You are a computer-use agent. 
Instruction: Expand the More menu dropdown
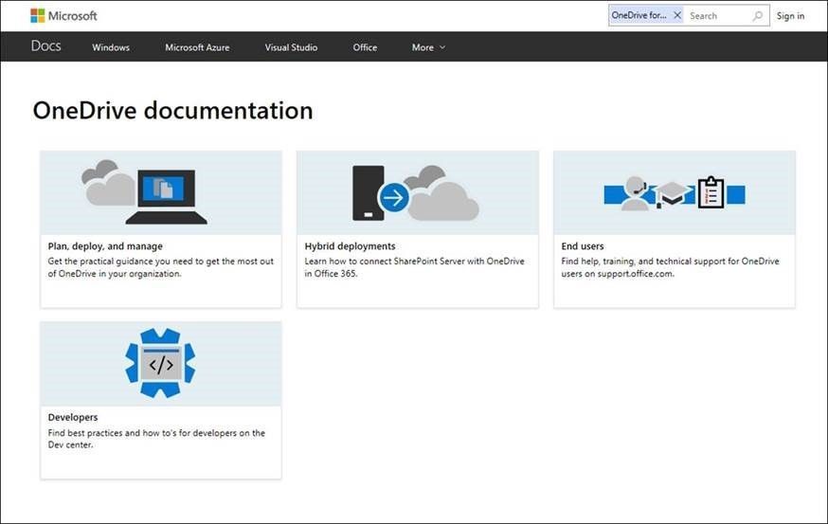pyautogui.click(x=428, y=47)
